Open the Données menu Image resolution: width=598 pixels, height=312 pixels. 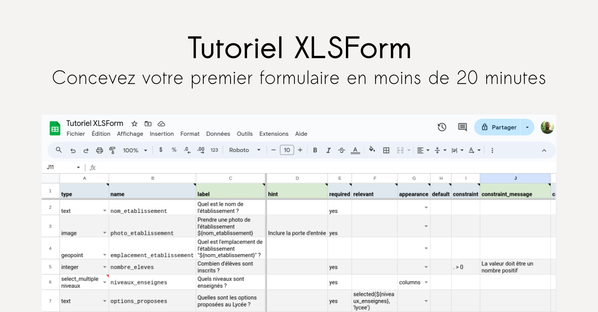pyautogui.click(x=218, y=134)
